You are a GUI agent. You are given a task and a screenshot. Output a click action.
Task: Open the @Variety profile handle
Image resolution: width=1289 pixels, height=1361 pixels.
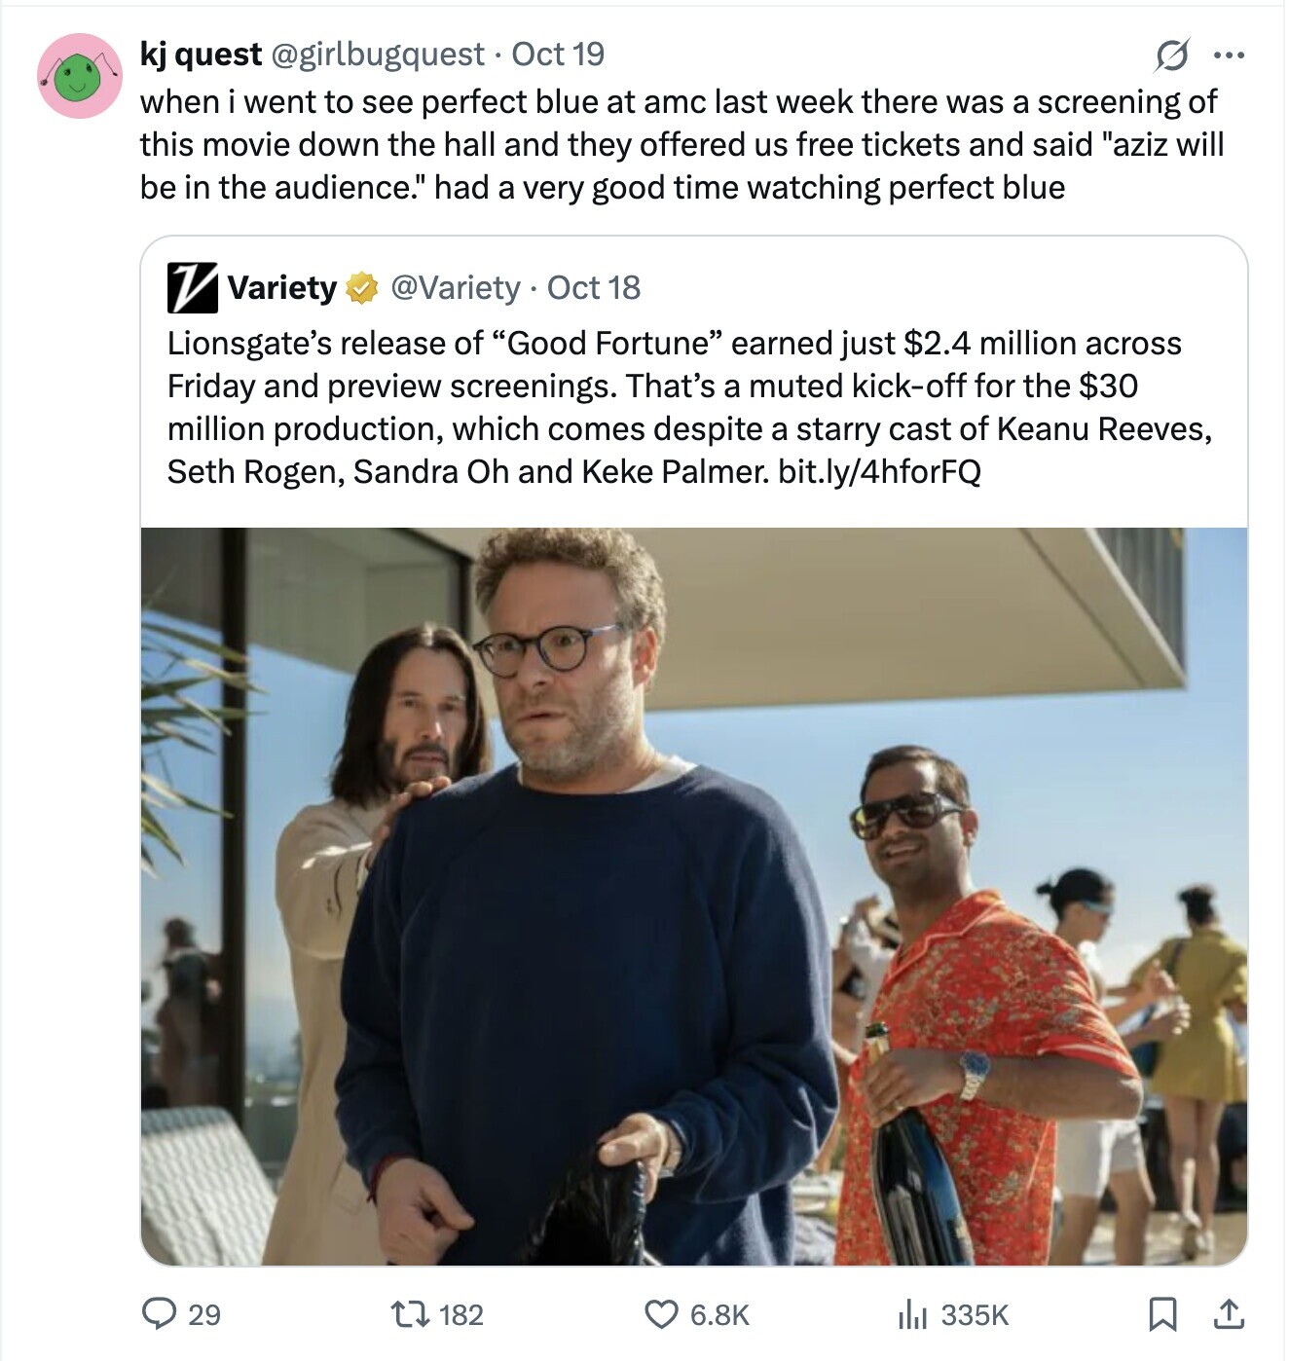click(455, 288)
